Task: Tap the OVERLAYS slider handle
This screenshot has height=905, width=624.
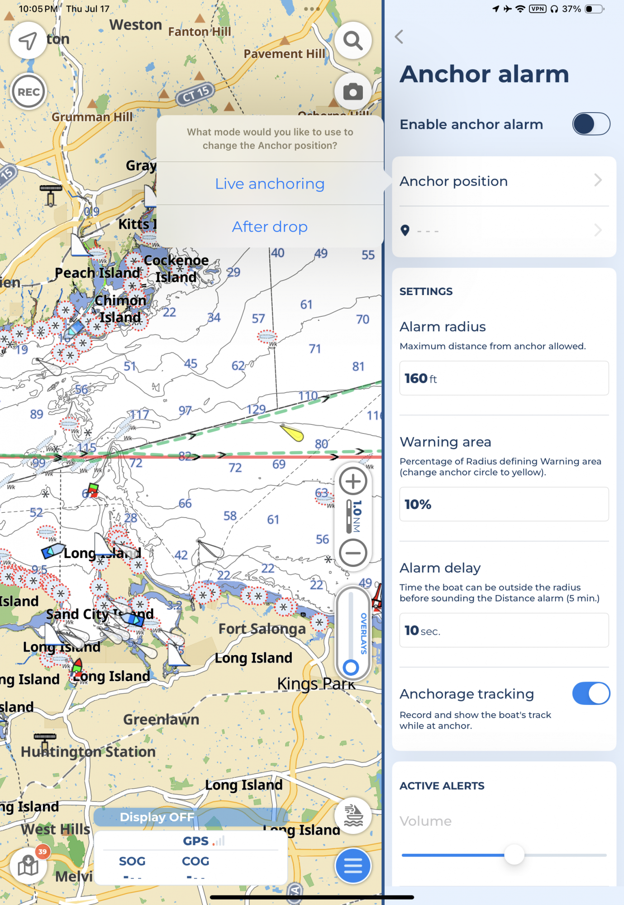Action: 351,667
